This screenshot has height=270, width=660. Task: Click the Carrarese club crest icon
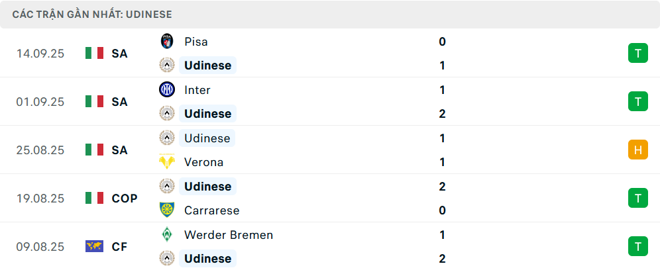166,210
